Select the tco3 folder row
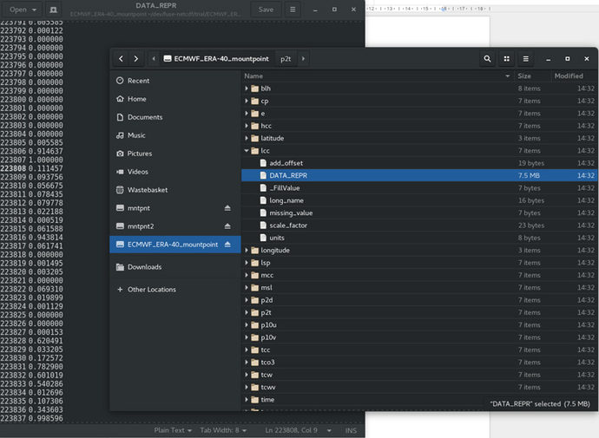This screenshot has width=599, height=438. pos(419,362)
